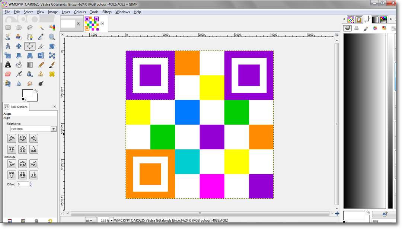Select the Bucket Fill tool

point(19,65)
